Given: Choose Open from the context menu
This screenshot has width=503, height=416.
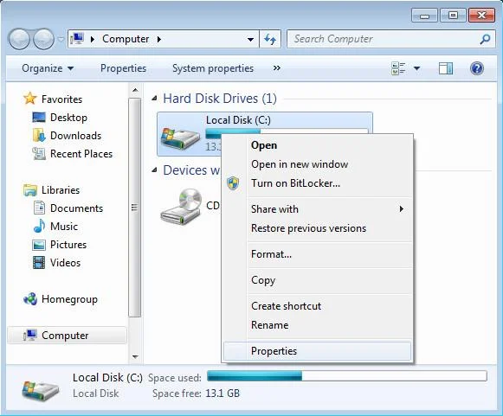Looking at the screenshot, I should tap(317, 145).
